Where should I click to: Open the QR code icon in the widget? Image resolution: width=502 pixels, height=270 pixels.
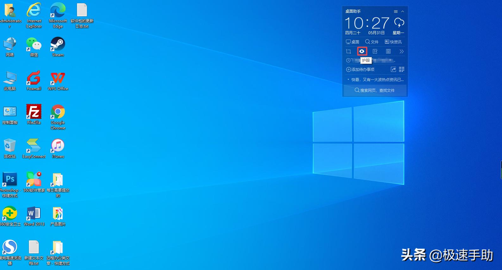[x=402, y=69]
